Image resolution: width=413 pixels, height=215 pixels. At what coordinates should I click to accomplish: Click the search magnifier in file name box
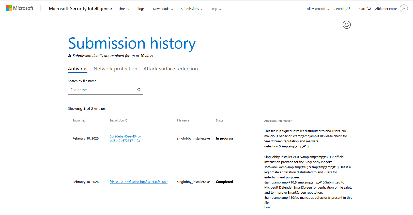pos(138,90)
